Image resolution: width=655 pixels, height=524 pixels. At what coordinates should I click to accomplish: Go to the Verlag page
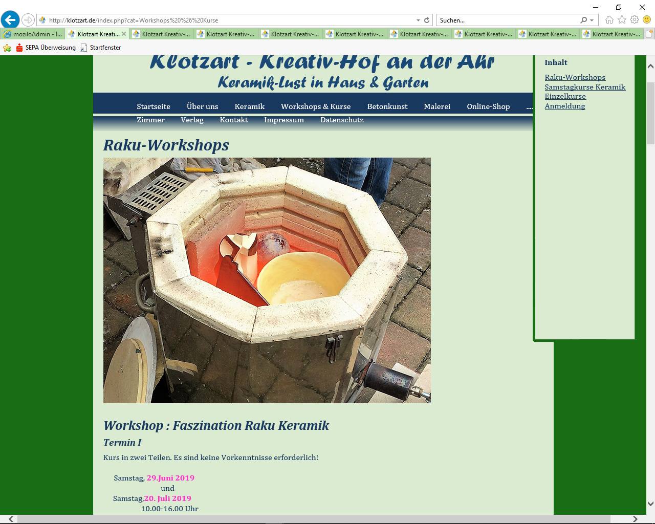pos(192,120)
